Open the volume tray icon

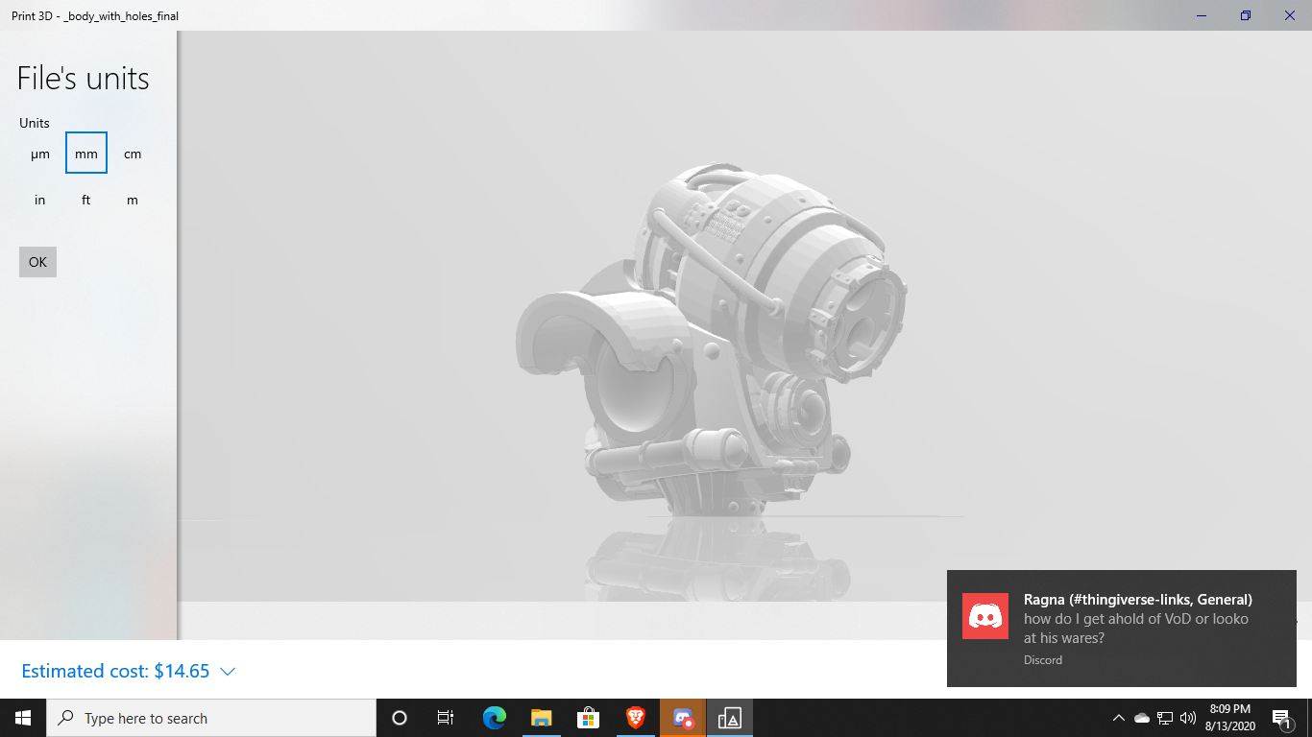[x=1188, y=718]
